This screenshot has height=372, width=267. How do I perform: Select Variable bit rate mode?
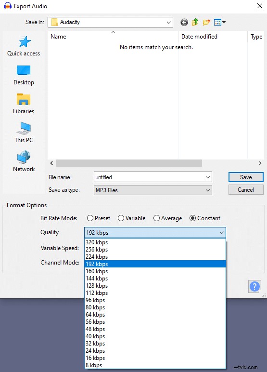coord(131,218)
